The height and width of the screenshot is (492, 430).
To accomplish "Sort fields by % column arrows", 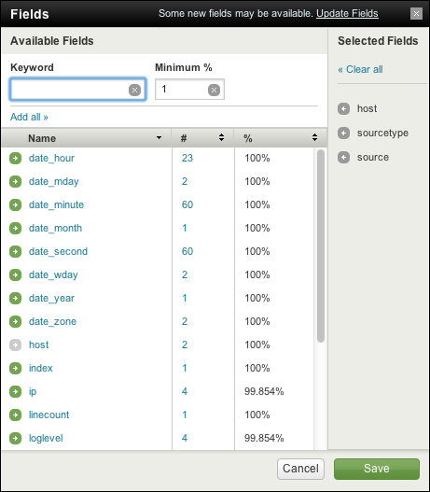I will click(x=314, y=137).
